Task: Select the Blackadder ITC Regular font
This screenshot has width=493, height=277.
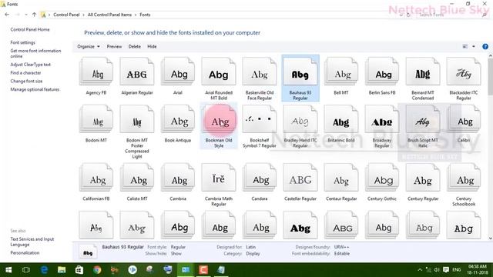Action: tap(464, 72)
